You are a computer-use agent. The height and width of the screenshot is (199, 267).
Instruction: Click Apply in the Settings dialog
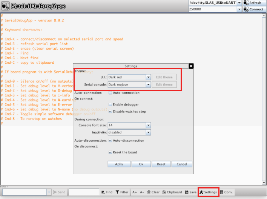pos(119,164)
